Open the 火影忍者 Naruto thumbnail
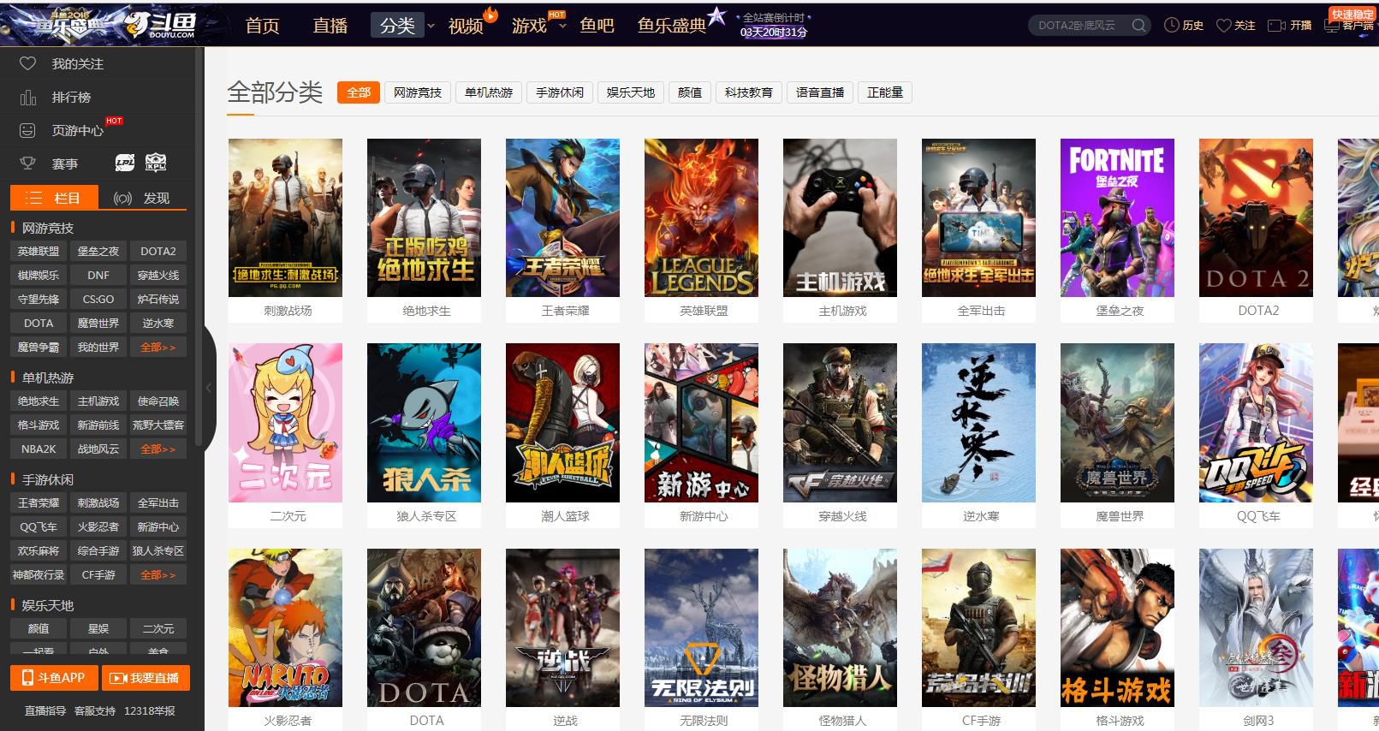The height and width of the screenshot is (731, 1379). click(285, 627)
